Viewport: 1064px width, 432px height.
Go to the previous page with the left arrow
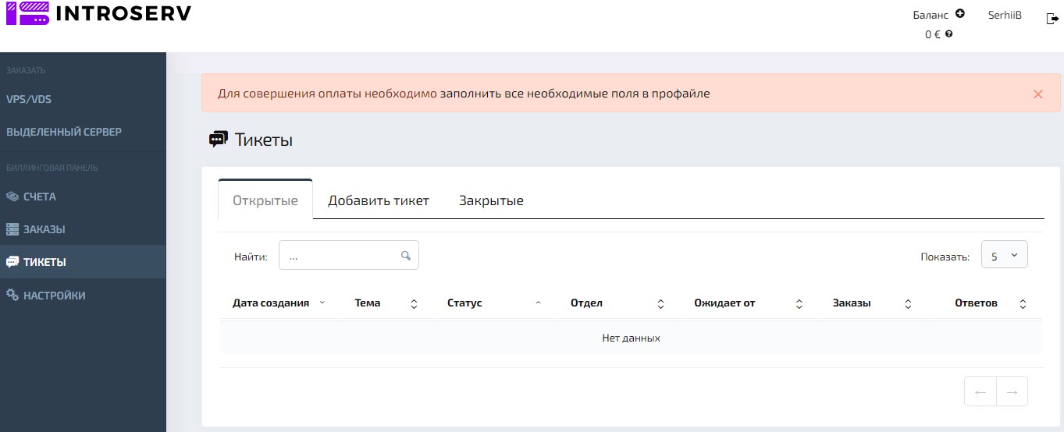[980, 391]
